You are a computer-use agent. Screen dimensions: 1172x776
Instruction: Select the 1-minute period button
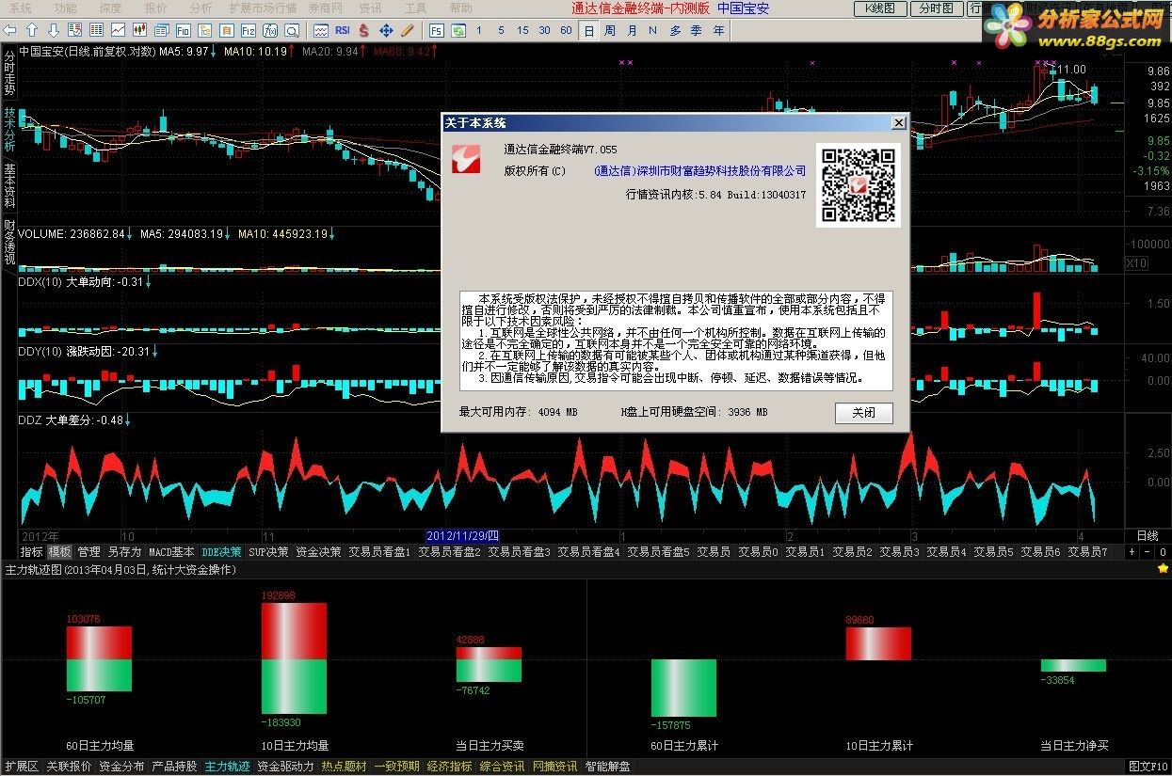pyautogui.click(x=479, y=30)
